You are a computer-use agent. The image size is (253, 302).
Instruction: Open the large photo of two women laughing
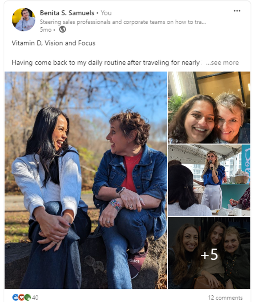pos(85,180)
